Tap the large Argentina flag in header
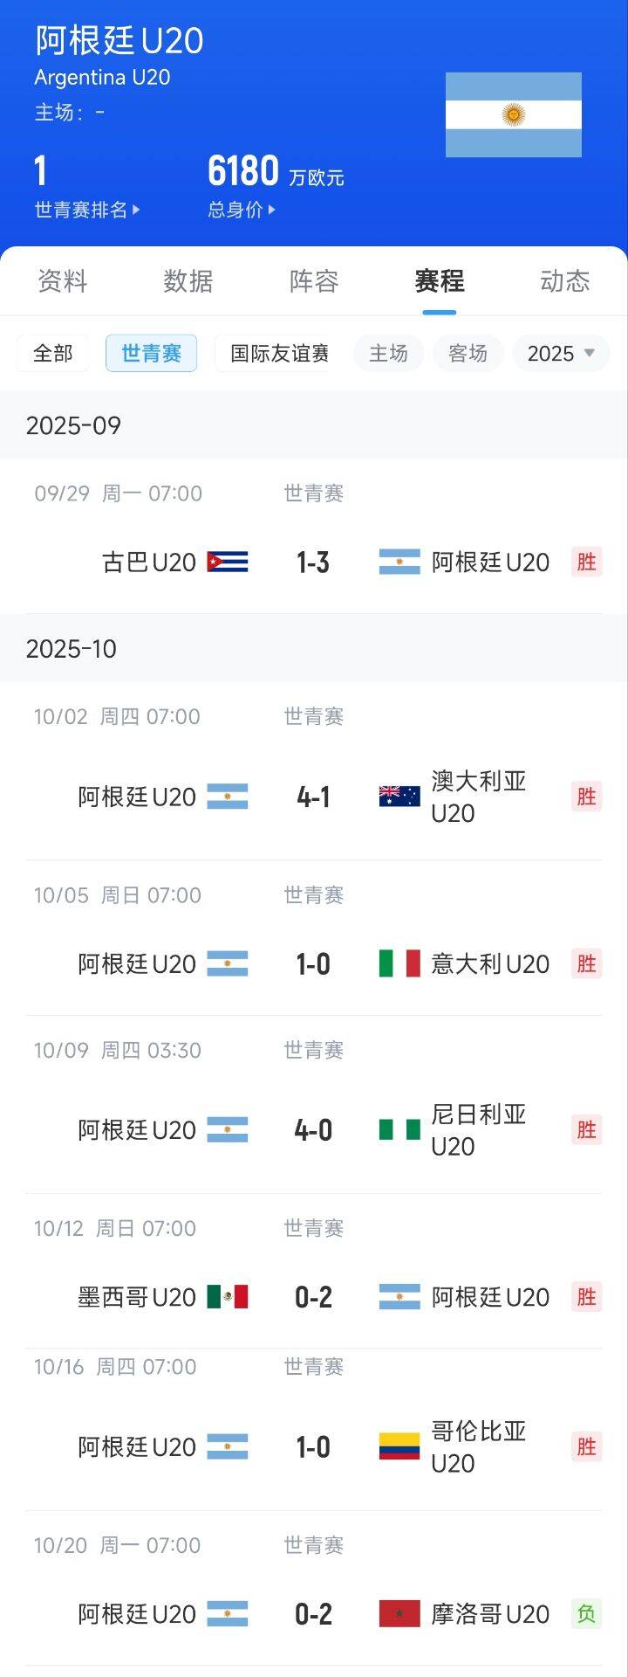628x1677 pixels. 513,114
